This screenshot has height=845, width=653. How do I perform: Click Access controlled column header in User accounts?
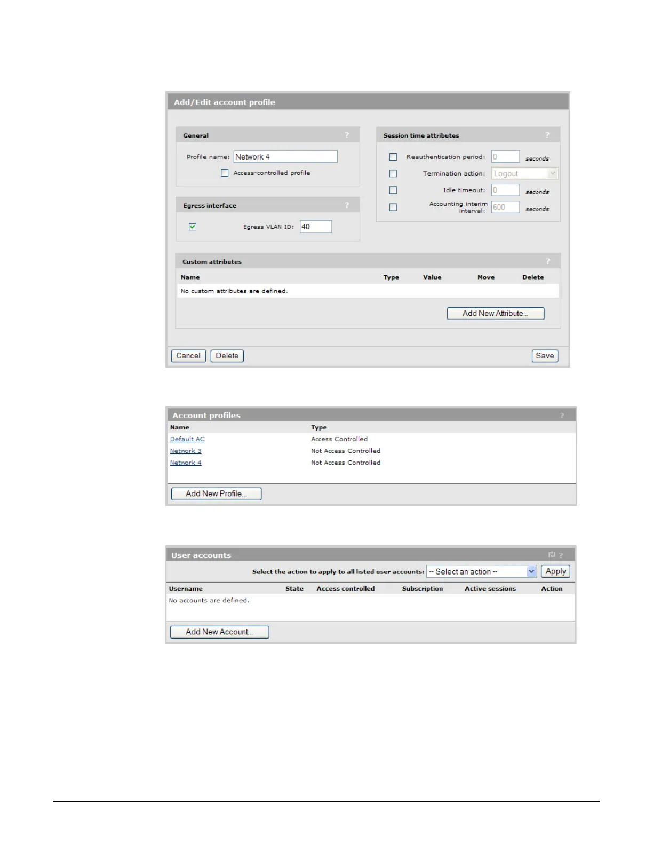[x=346, y=589]
